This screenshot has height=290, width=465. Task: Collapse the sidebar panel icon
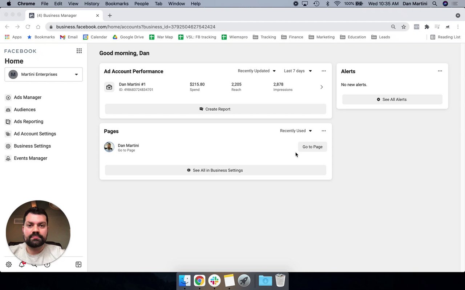point(78,265)
